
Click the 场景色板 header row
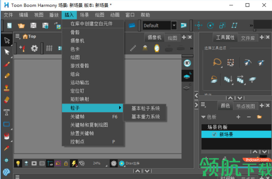pos(236,127)
